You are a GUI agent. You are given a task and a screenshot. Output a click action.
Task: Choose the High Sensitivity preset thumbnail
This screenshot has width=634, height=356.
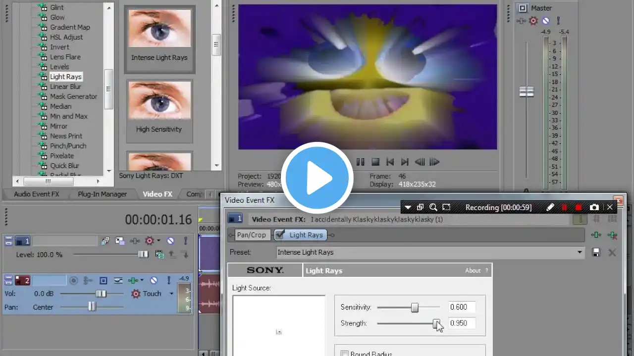tap(159, 111)
